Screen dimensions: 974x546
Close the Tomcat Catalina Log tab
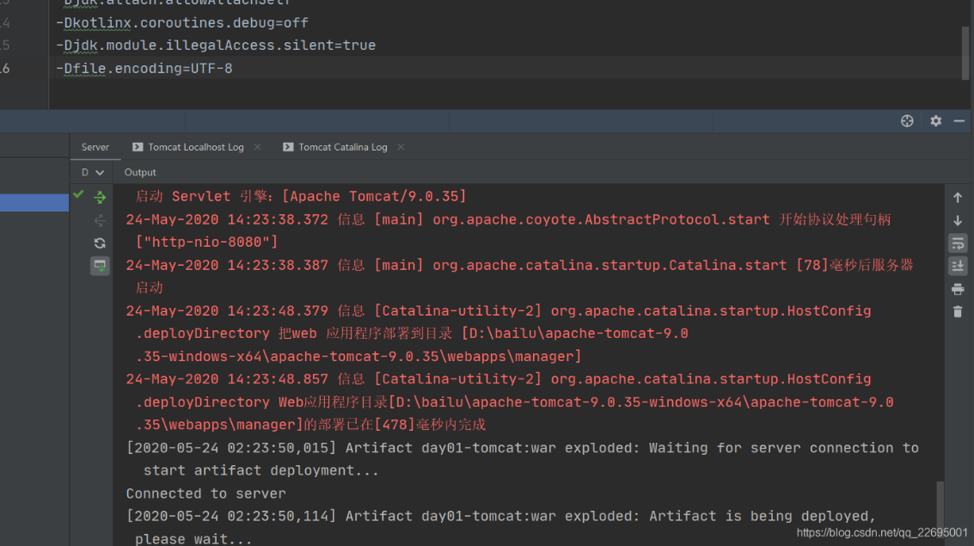click(x=401, y=147)
